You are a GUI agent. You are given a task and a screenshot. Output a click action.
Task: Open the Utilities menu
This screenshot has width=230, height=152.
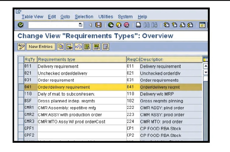[106, 17]
